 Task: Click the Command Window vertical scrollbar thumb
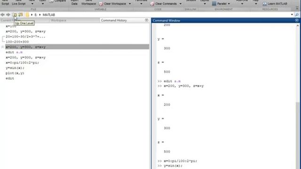[x=298, y=135]
